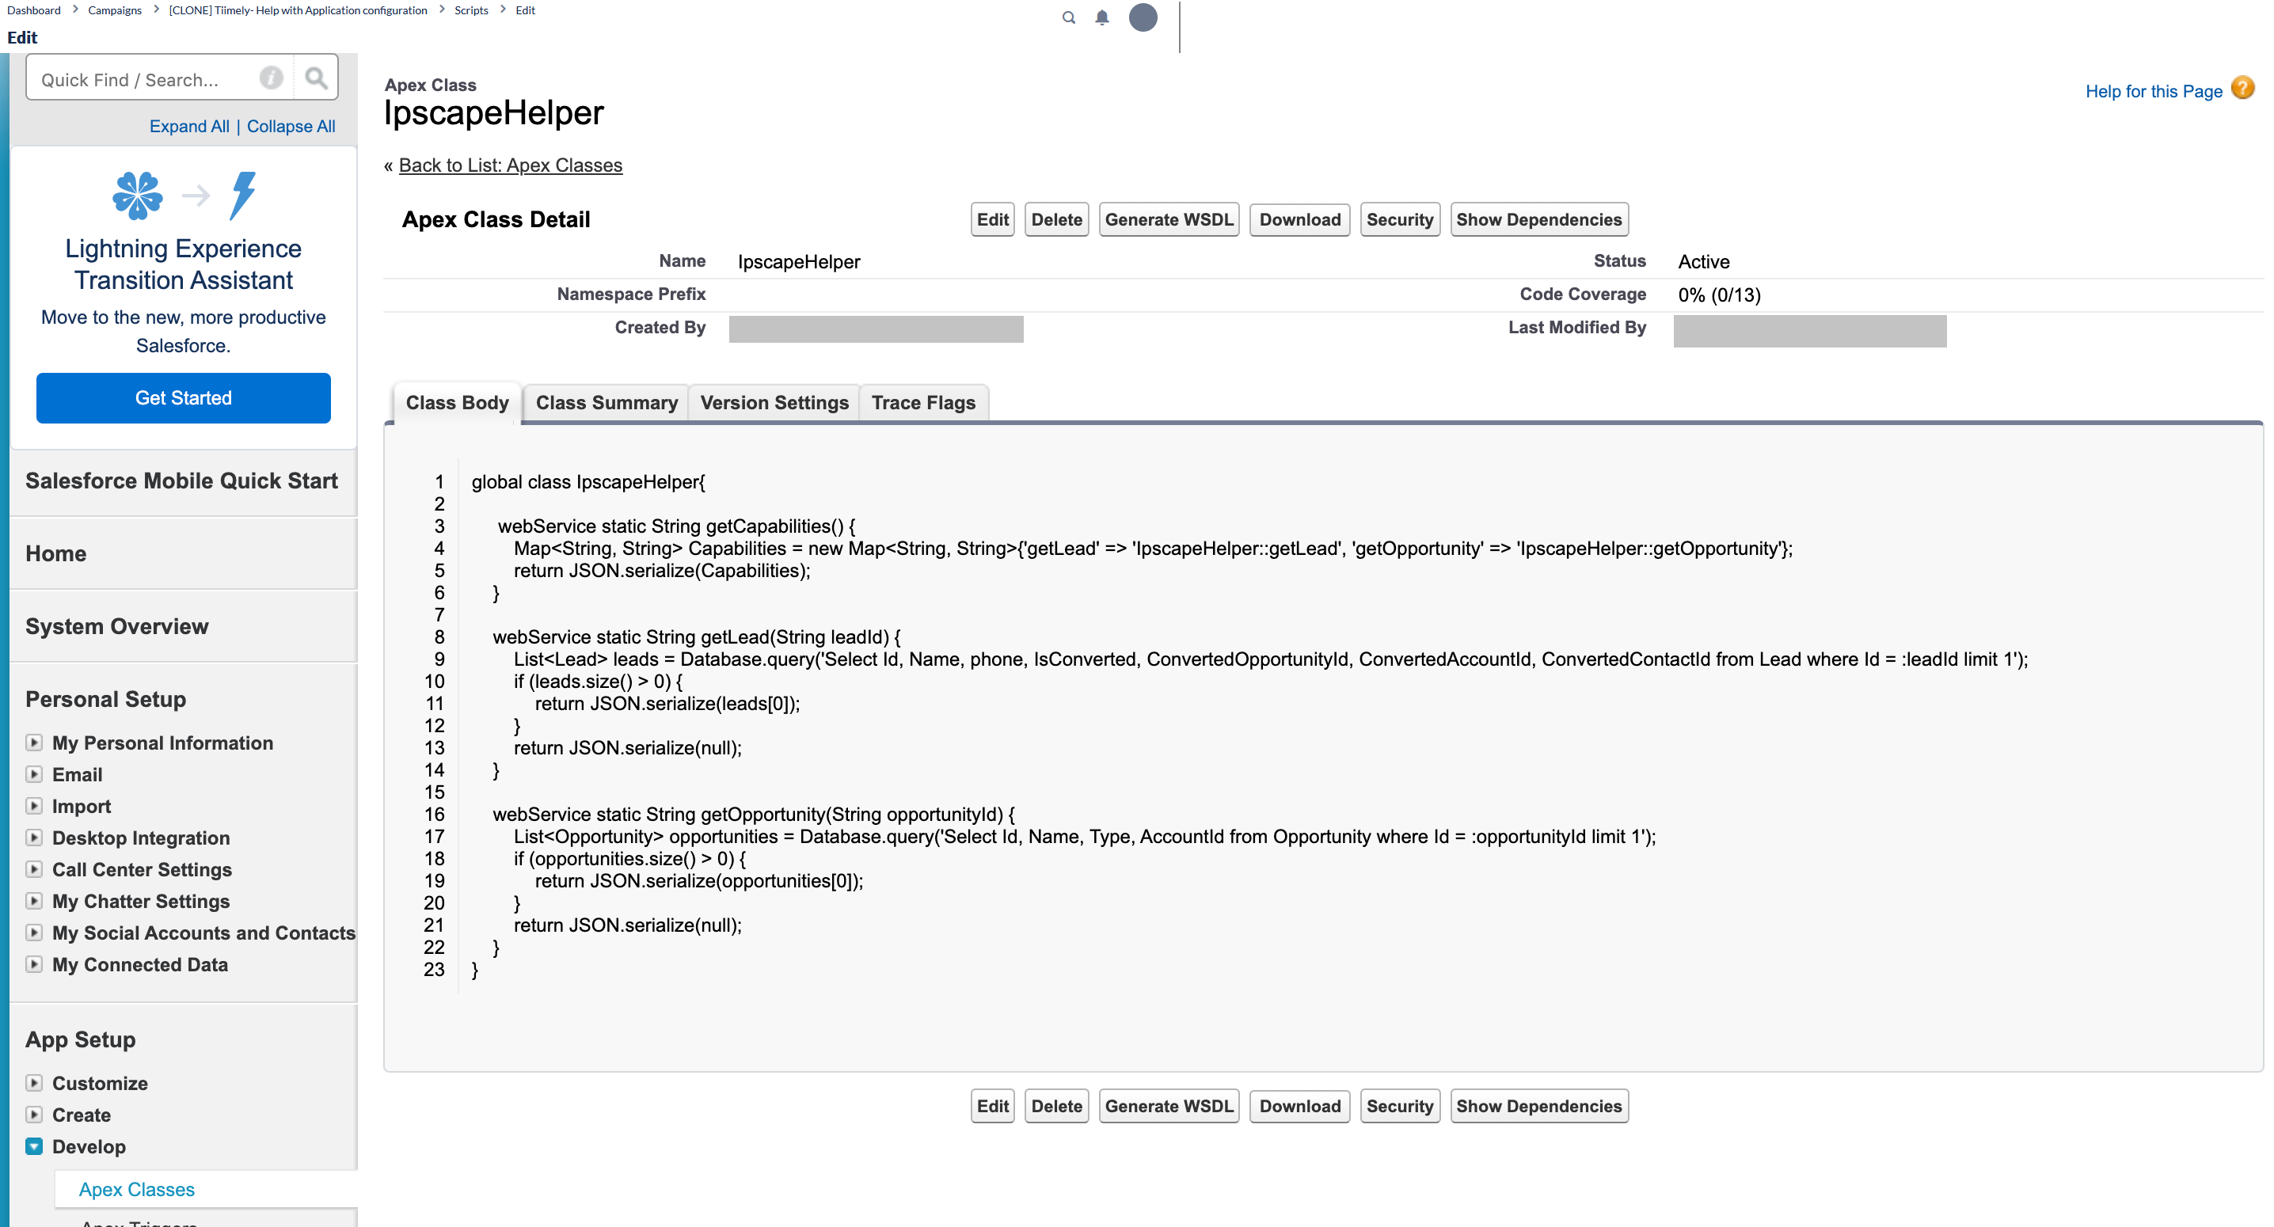Click the search icon in the top bar
2274x1227 pixels.
click(x=1068, y=17)
